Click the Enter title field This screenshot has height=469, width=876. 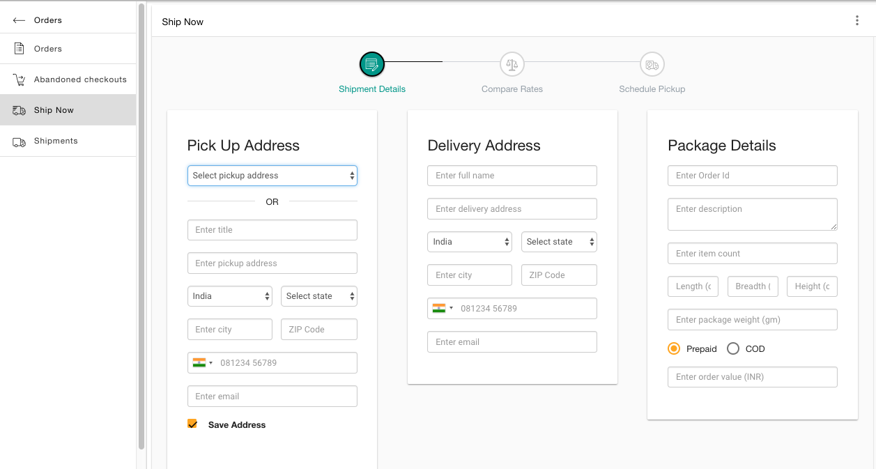(x=272, y=230)
